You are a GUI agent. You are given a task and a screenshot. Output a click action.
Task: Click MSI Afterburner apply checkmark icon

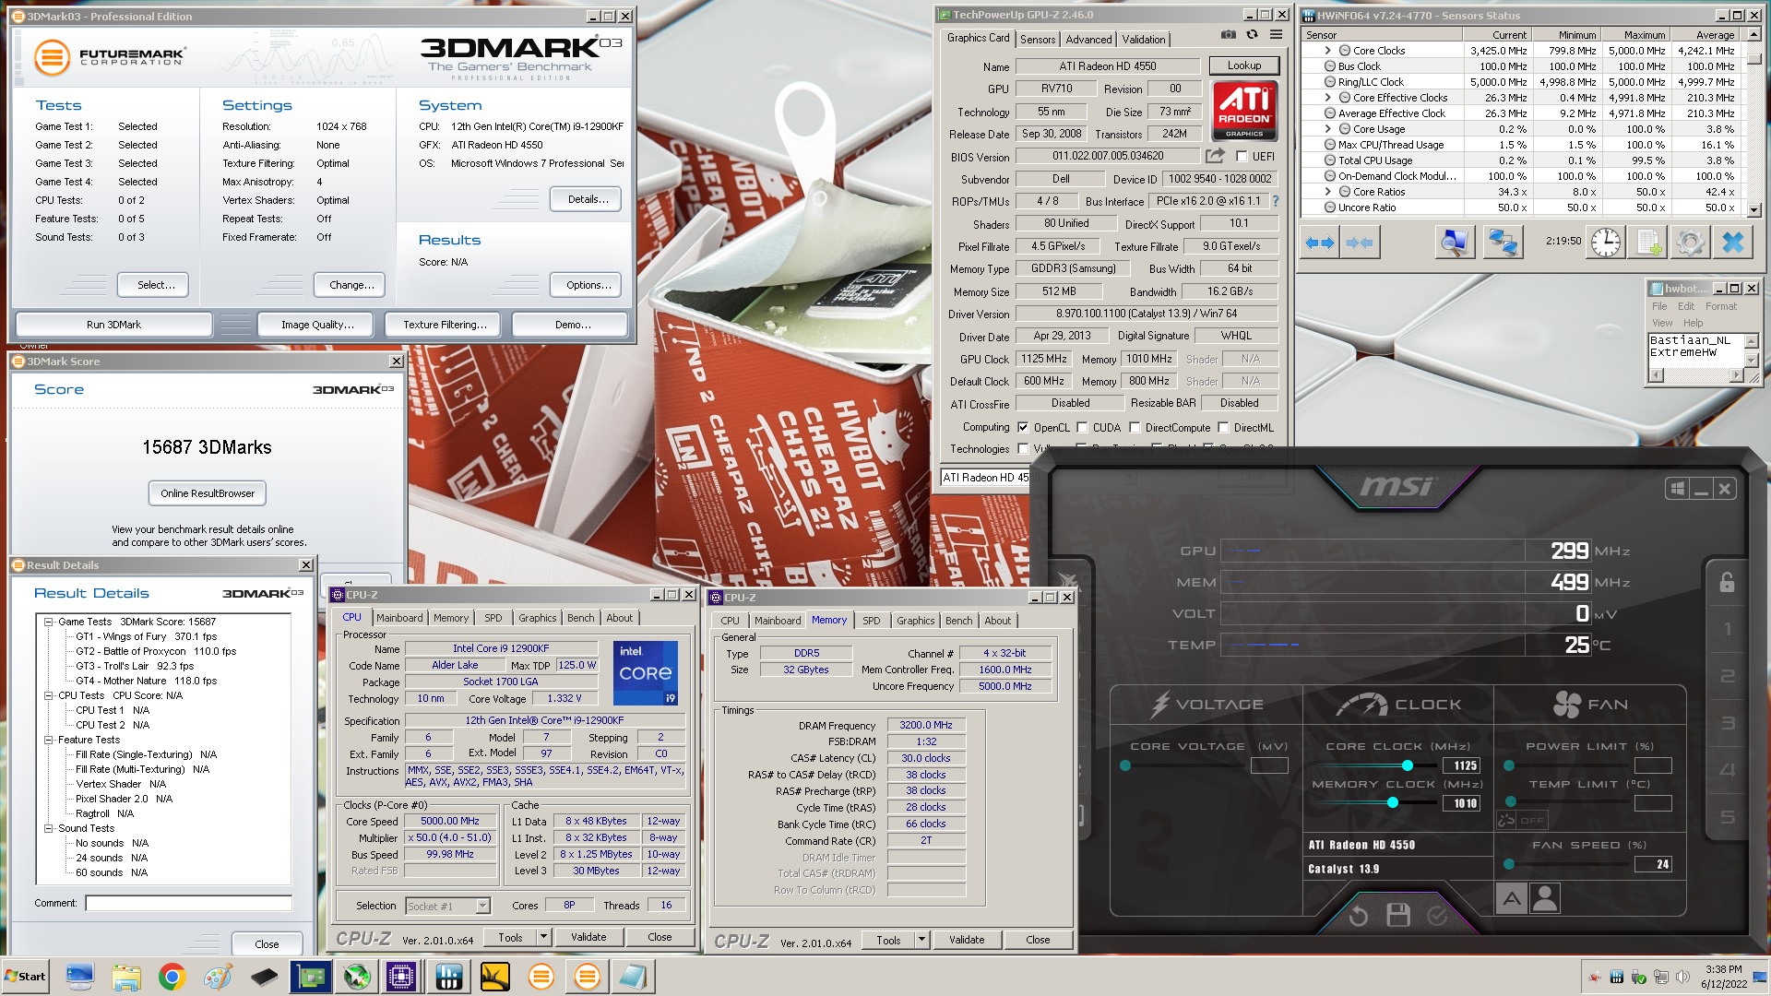[1437, 915]
